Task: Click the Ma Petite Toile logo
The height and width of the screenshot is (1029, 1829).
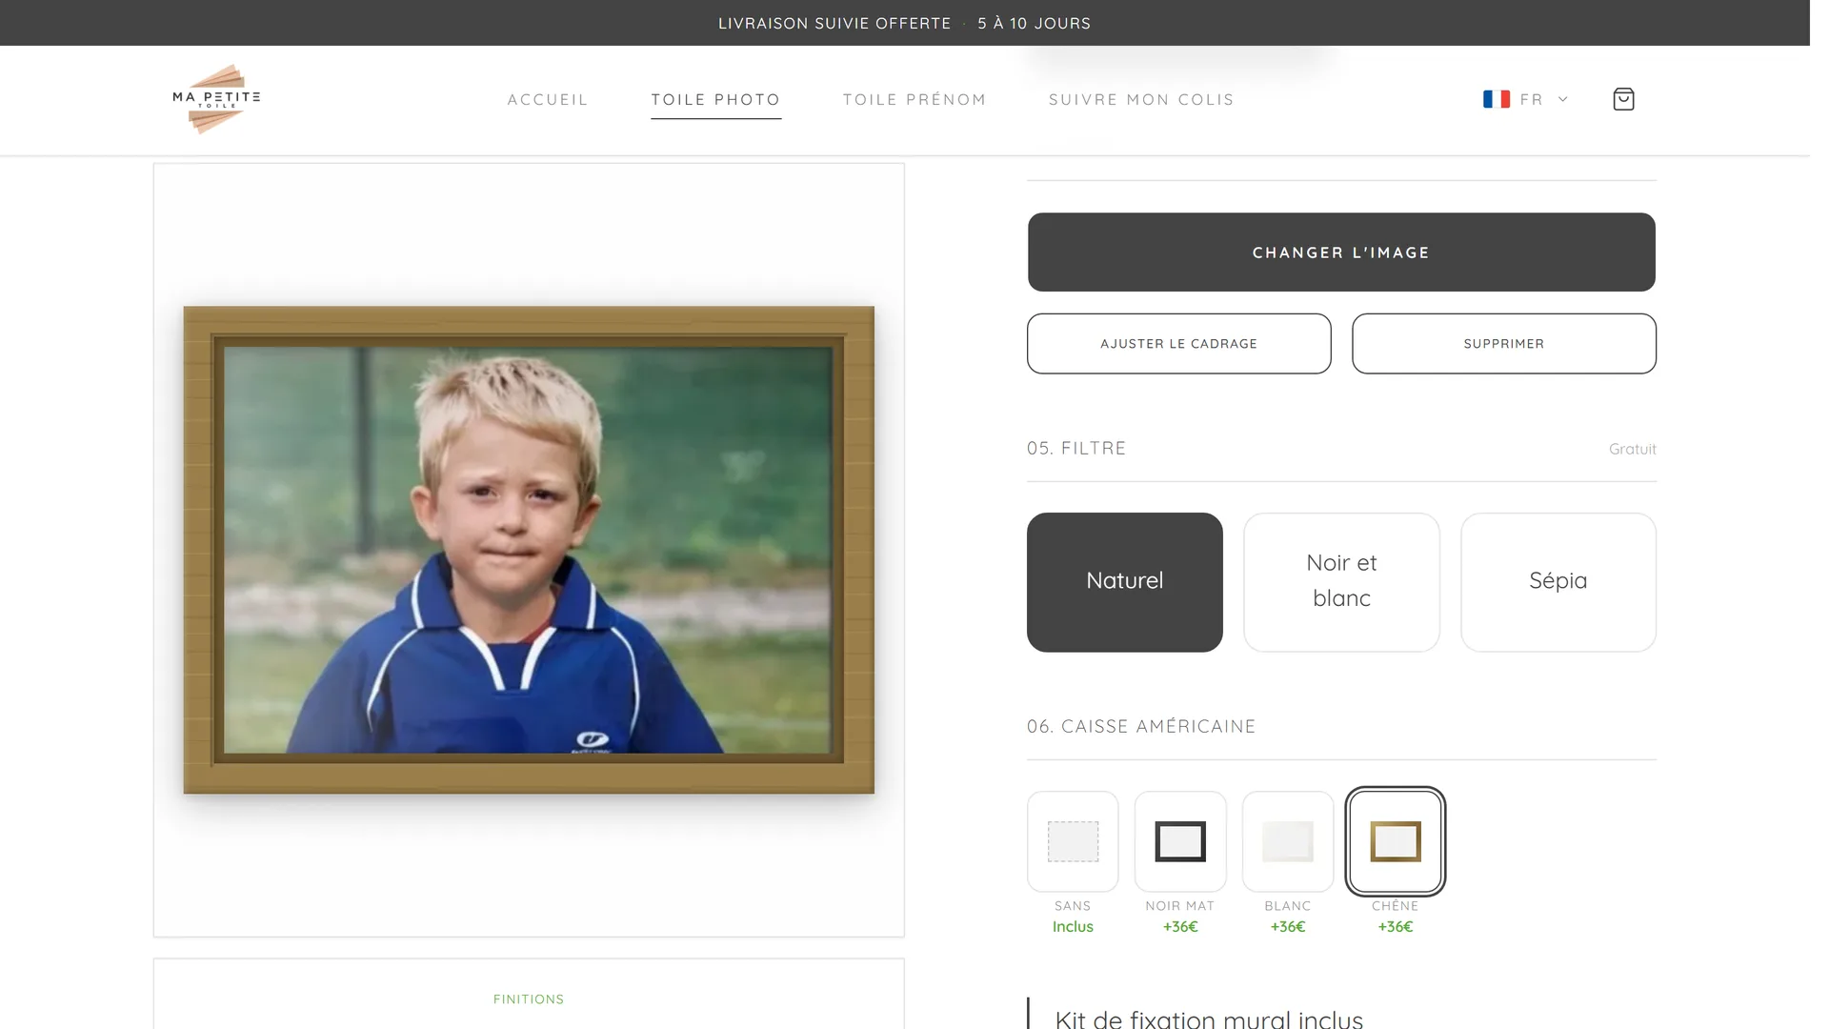Action: tap(216, 99)
